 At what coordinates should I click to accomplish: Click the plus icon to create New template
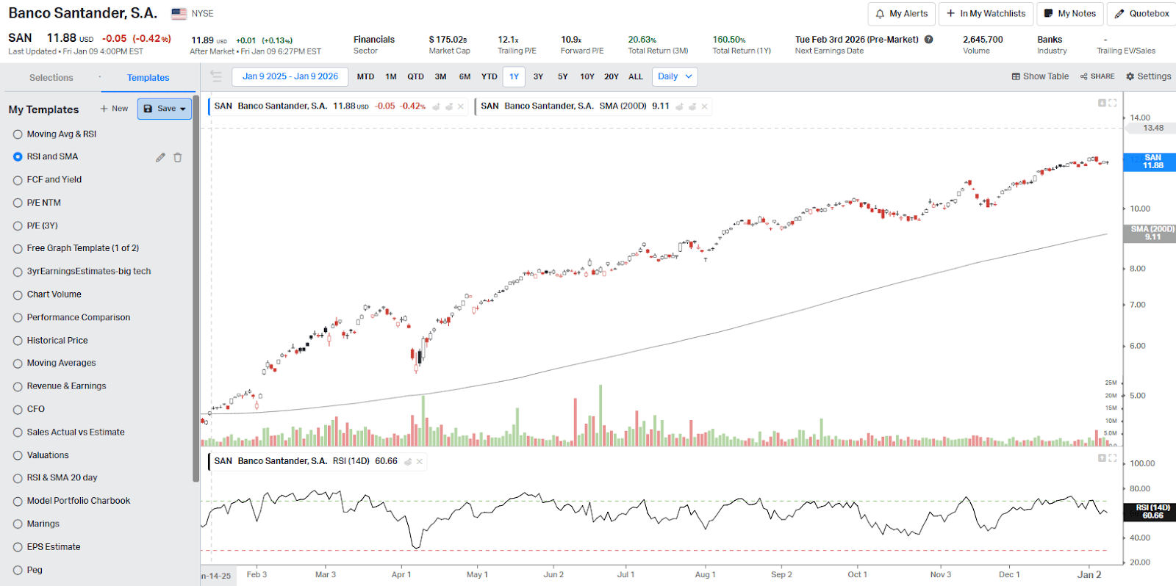coord(104,109)
